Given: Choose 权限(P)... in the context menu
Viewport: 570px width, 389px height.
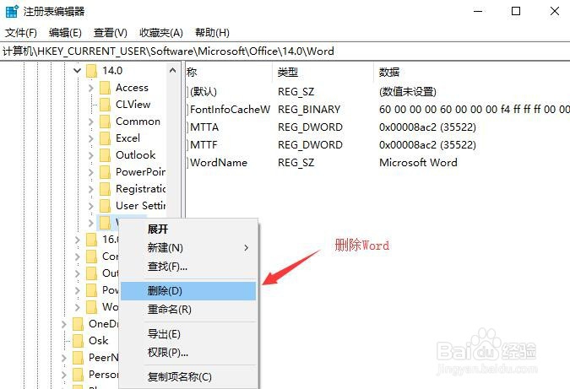Looking at the screenshot, I should point(188,353).
